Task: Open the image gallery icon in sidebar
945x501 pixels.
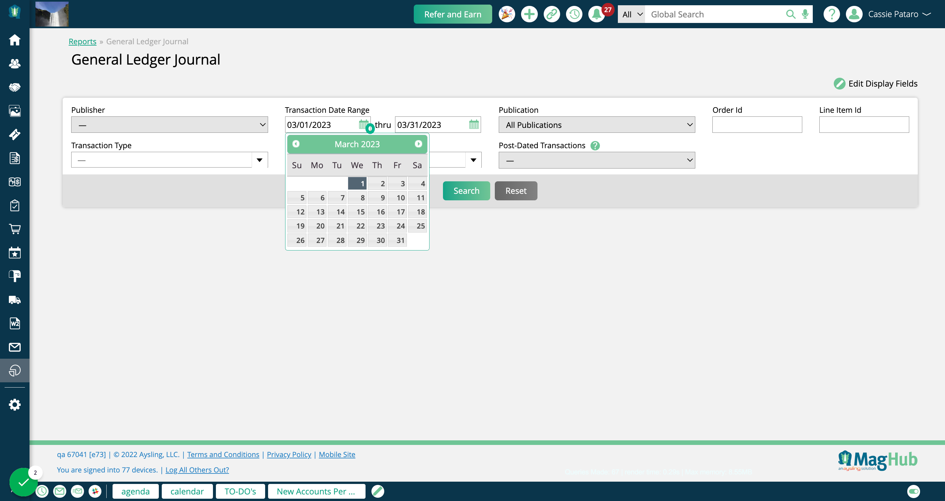Action: [15, 111]
